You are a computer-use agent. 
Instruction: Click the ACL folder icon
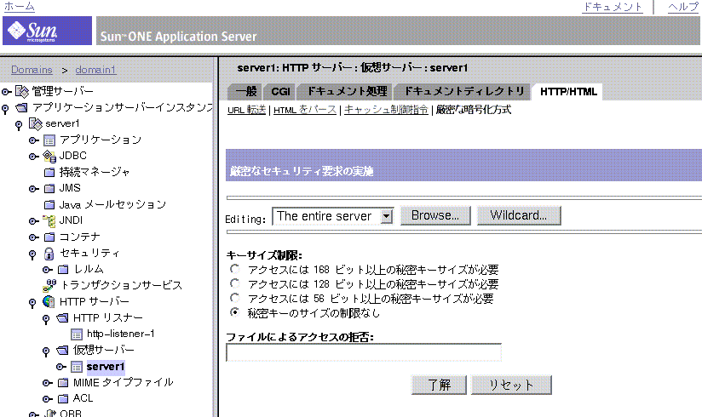pos(63,398)
